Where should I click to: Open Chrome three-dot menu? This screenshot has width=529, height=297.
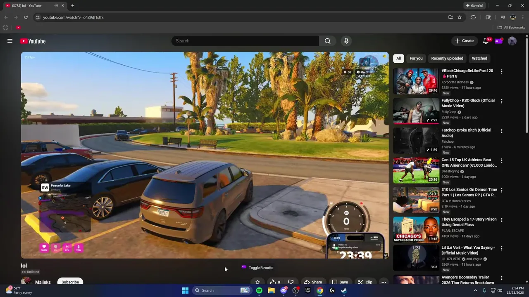[523, 17]
